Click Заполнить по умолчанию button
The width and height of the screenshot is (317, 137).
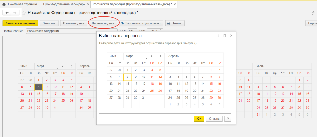[141, 23]
